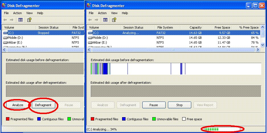Click volume list scroll down arrow, right window
267x133 pixels.
pos(262,45)
